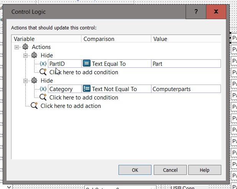The image size is (237, 189).
Task: Edit the value field containing Part
Action: coord(186,64)
